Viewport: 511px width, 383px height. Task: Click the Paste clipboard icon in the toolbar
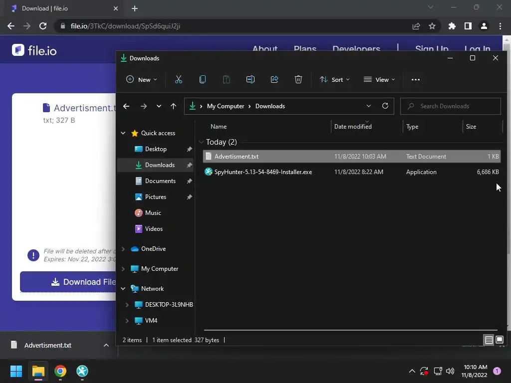coord(226,79)
